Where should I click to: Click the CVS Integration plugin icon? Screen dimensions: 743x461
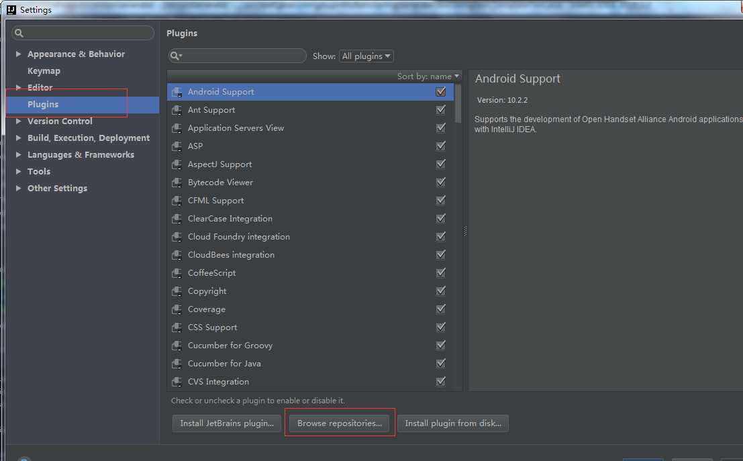point(177,381)
